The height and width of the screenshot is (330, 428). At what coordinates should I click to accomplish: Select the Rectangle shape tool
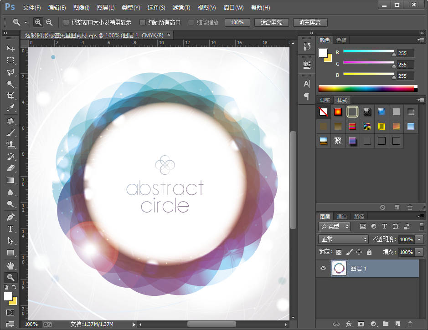tap(10, 253)
